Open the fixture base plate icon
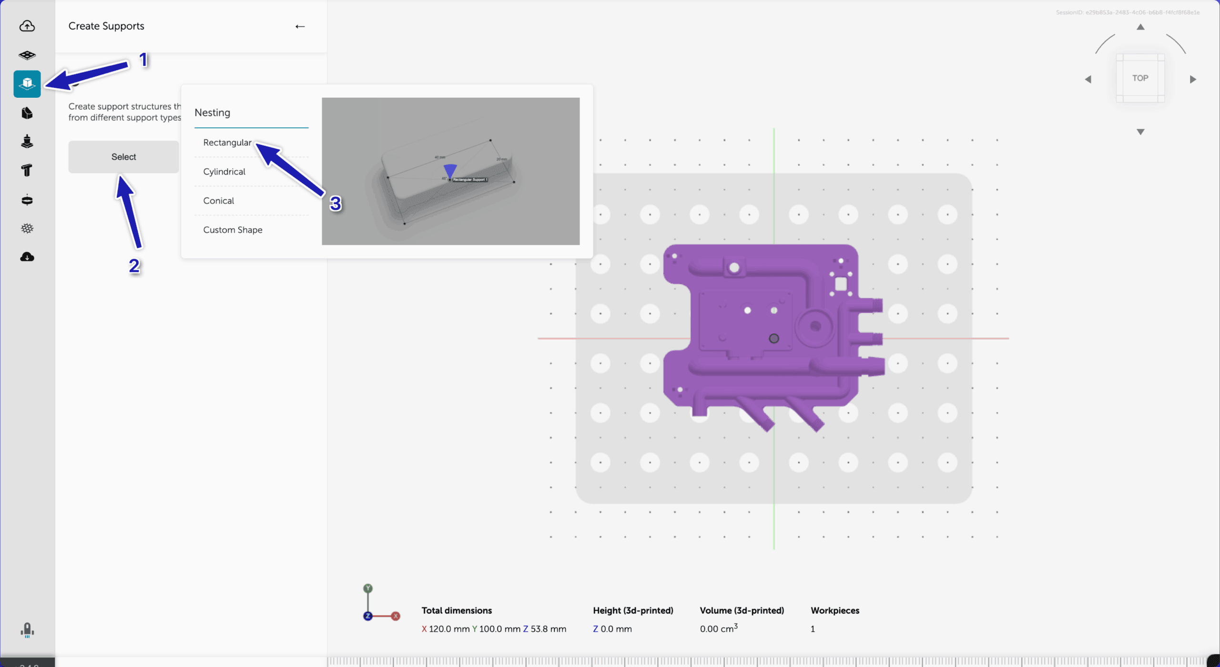This screenshot has width=1220, height=667. pos(27,55)
